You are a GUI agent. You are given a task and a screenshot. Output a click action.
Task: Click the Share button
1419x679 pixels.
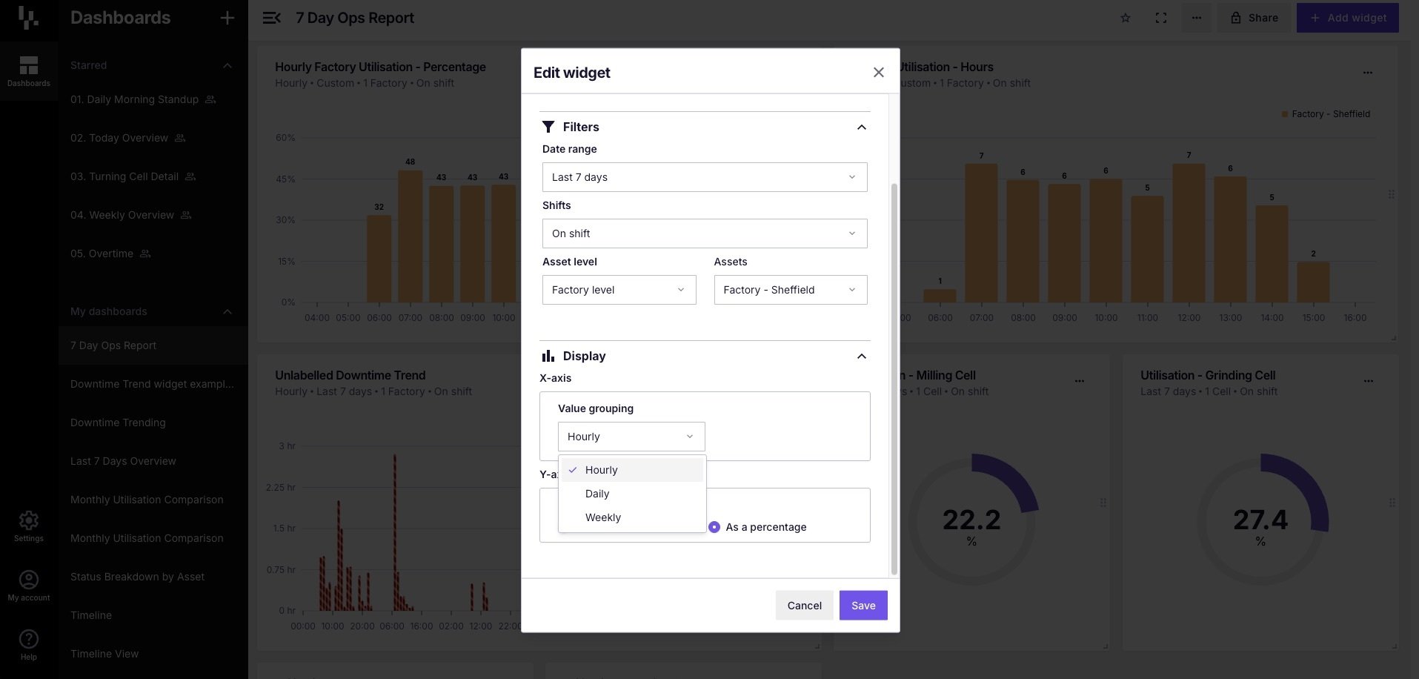click(x=1254, y=18)
